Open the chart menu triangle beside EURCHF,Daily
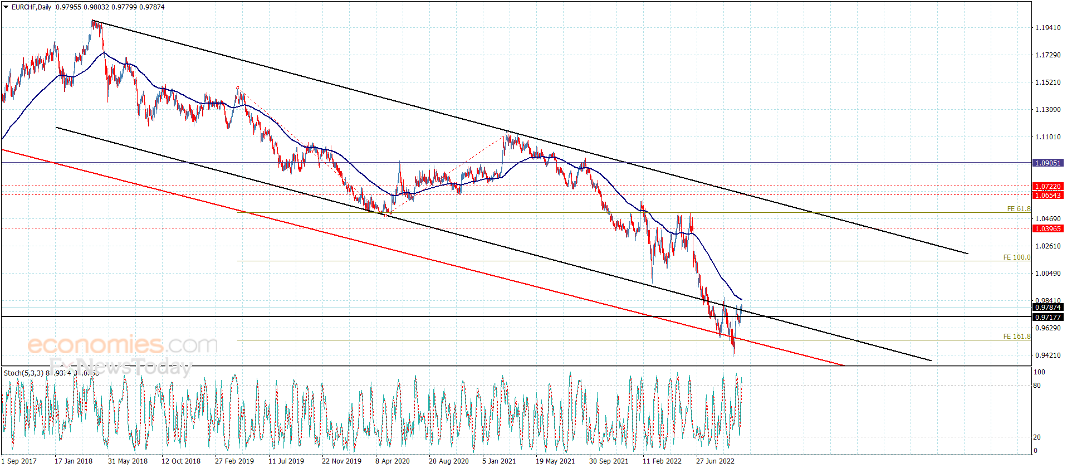1067x468 pixels. (x=6, y=7)
